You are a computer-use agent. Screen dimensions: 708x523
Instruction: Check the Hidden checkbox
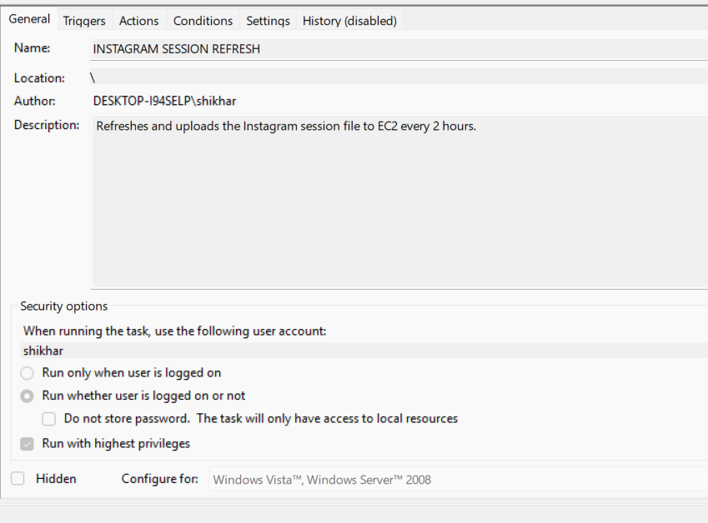pos(18,478)
